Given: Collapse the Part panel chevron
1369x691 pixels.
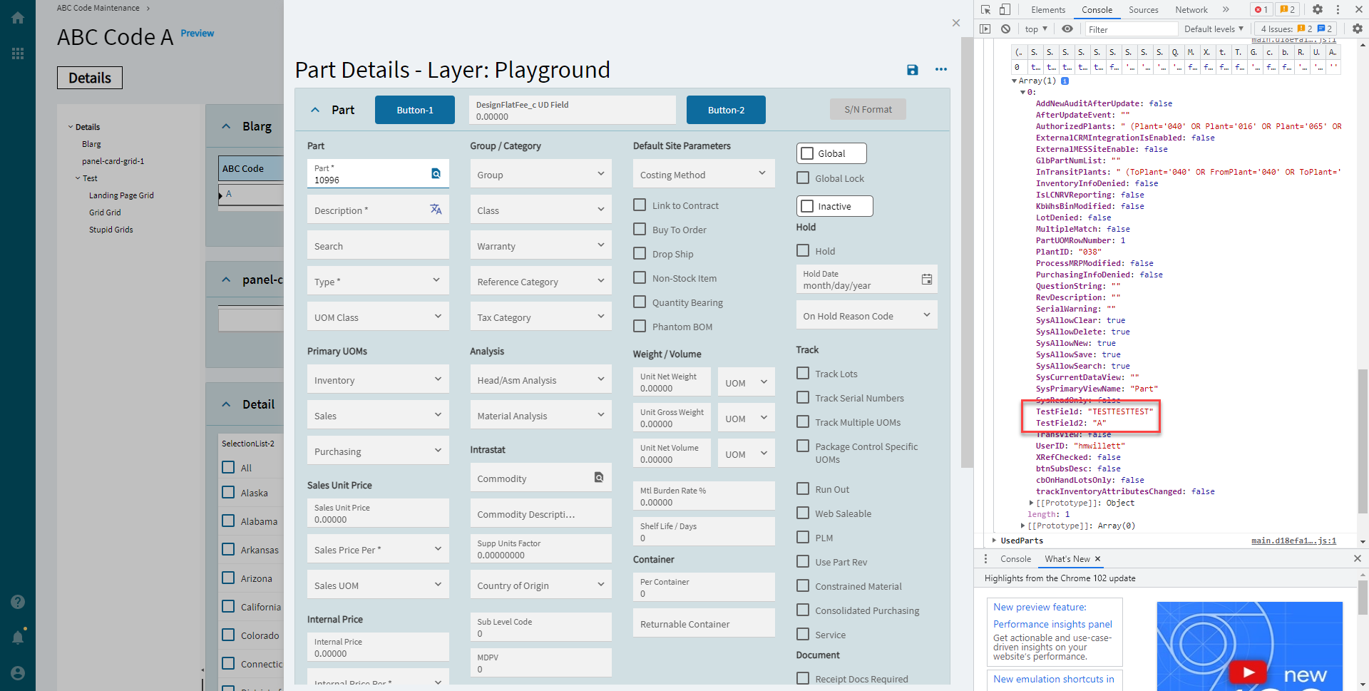Looking at the screenshot, I should click(315, 110).
